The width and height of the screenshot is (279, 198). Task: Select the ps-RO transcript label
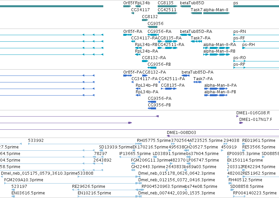(240, 58)
